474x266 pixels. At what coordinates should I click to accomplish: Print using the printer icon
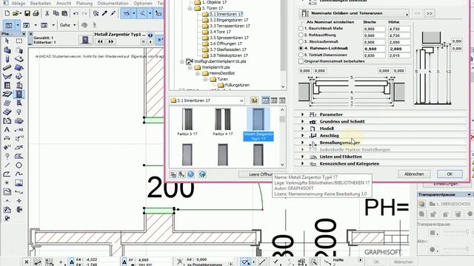tap(36, 13)
